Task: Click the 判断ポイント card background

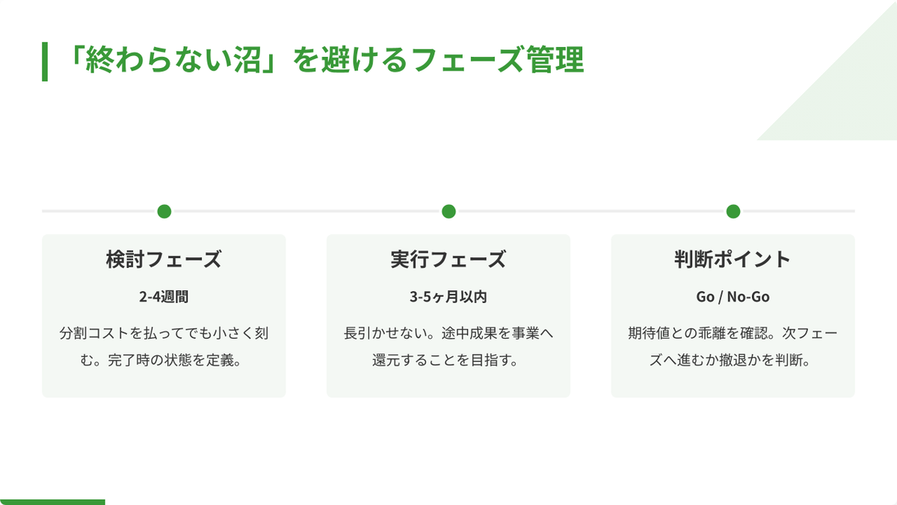Action: (x=733, y=316)
